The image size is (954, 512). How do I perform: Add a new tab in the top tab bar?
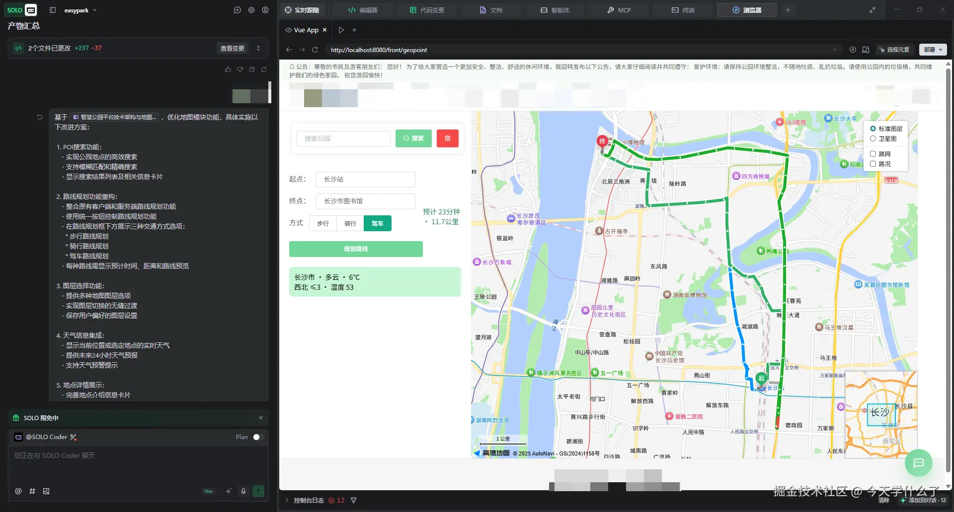pyautogui.click(x=788, y=10)
